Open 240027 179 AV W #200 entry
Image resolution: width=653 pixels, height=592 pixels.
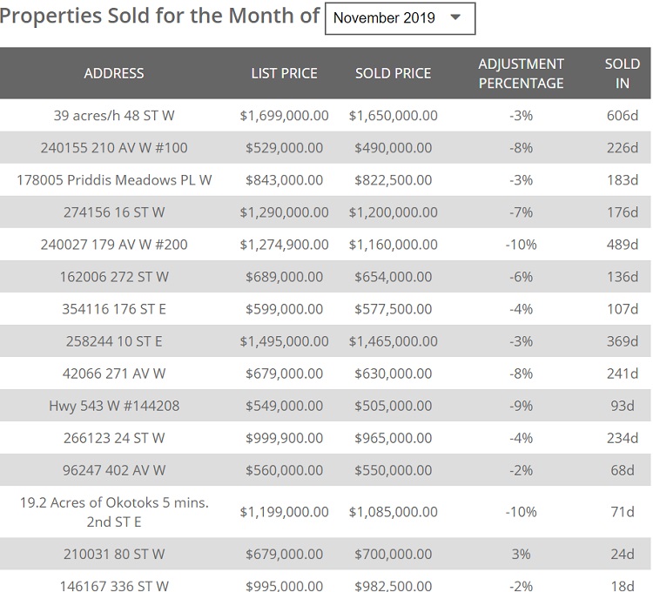[x=114, y=245]
